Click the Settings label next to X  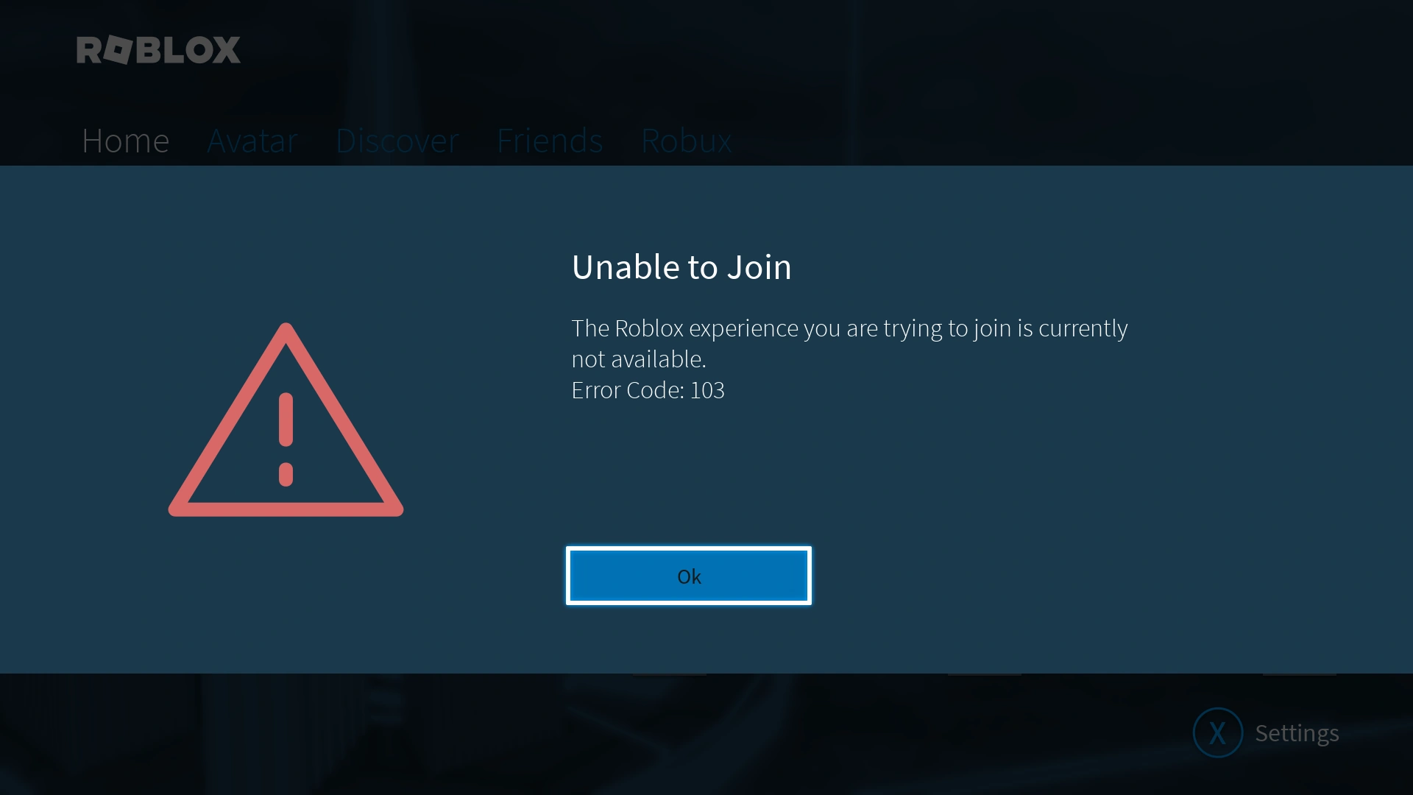pyautogui.click(x=1297, y=733)
